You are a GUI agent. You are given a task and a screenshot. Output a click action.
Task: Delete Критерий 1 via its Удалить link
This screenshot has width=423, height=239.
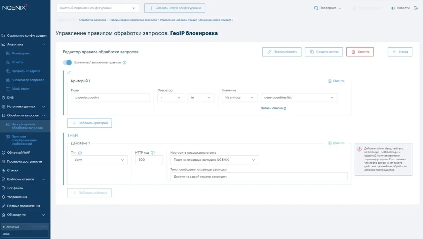pos(336,81)
